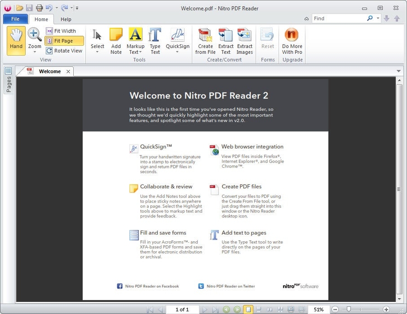Click Do More With Pro
Image resolution: width=407 pixels, height=314 pixels.
pyautogui.click(x=292, y=40)
